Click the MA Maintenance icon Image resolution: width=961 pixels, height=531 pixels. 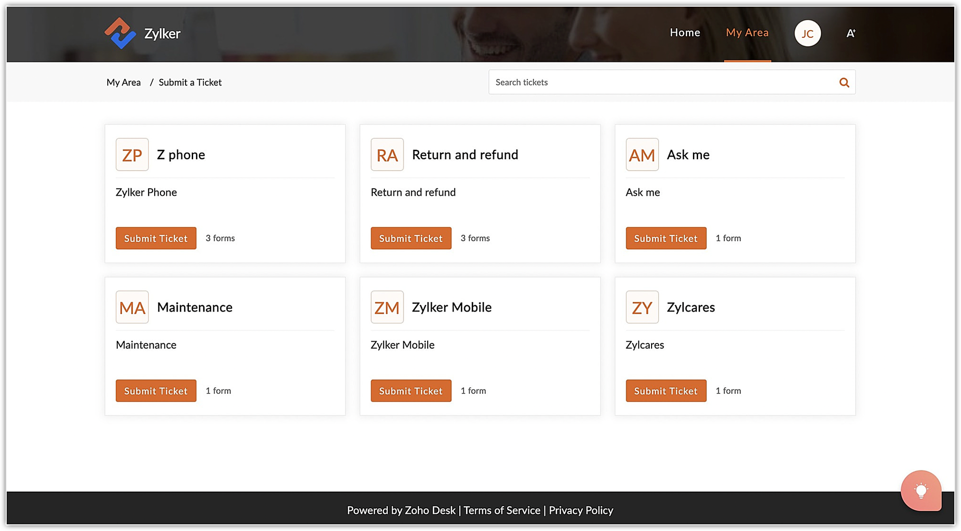click(132, 307)
